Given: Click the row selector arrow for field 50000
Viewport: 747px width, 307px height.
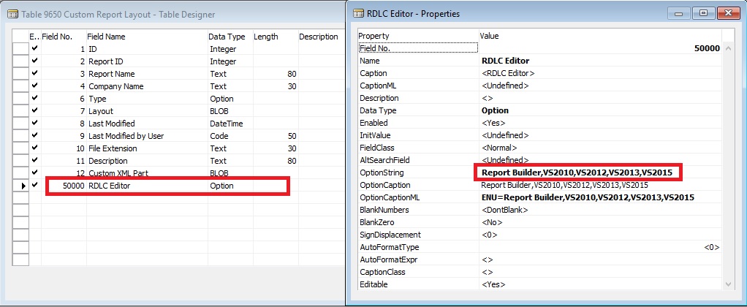Looking at the screenshot, I should pyautogui.click(x=20, y=186).
